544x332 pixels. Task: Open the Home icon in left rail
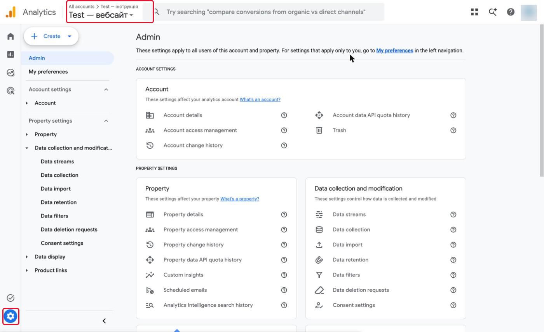pyautogui.click(x=10, y=37)
